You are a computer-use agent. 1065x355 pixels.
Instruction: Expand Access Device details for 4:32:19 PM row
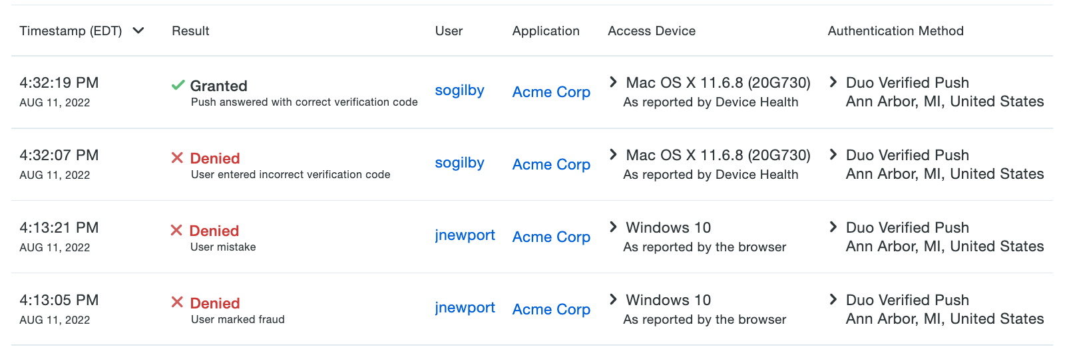pyautogui.click(x=613, y=82)
